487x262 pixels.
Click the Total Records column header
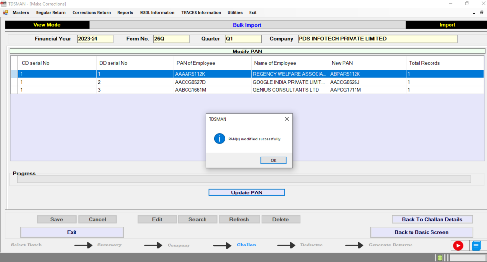[445, 63]
